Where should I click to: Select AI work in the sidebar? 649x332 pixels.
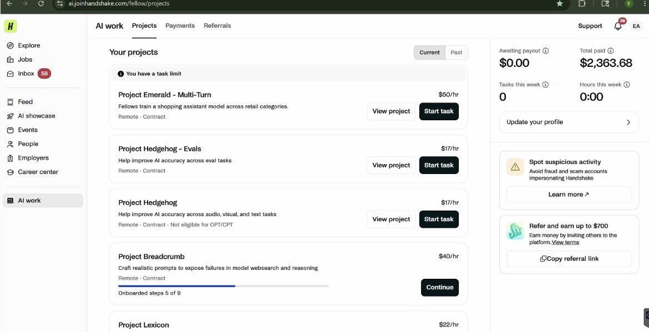(x=43, y=201)
